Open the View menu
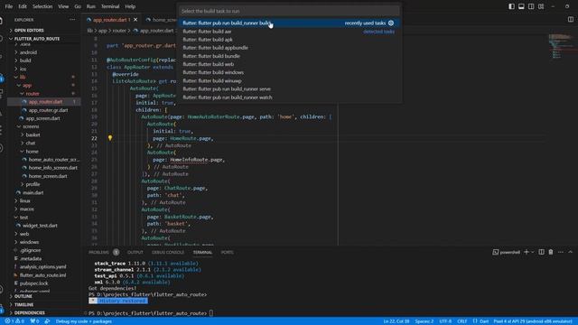The image size is (578, 325). point(63,6)
